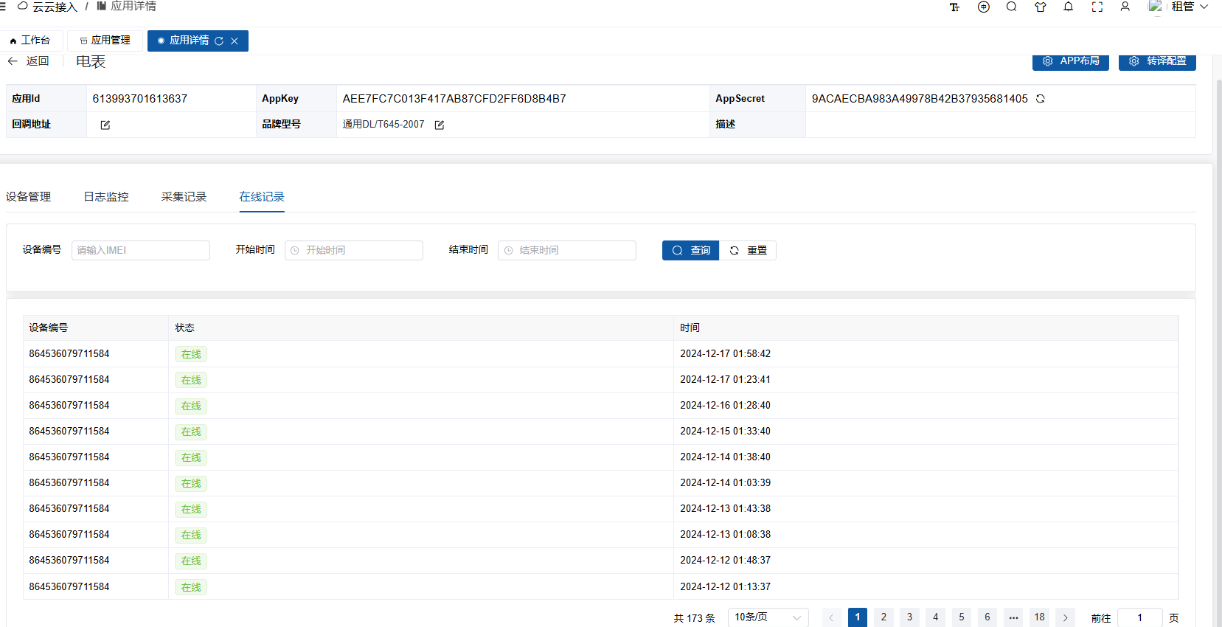
Task: Select row timestamp 2024-12-15 01:33:40
Action: click(726, 432)
